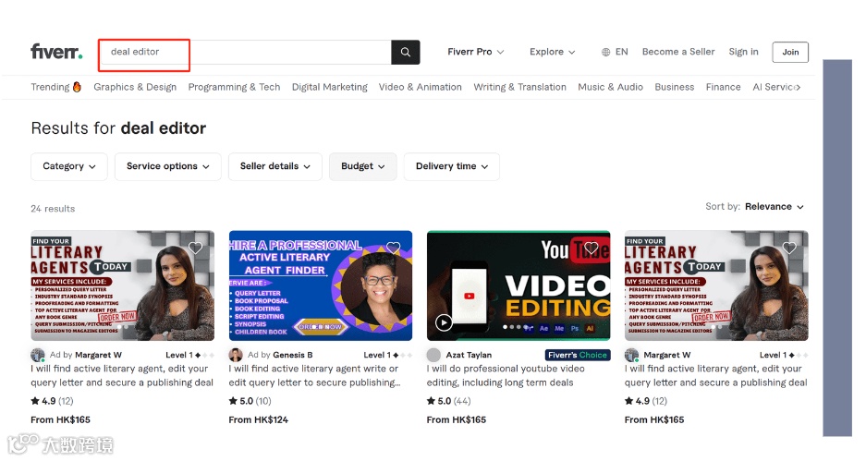This screenshot has width=866, height=461.
Task: Favorite the last Margaret W gig heart
Action: coord(789,248)
